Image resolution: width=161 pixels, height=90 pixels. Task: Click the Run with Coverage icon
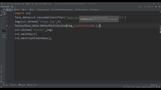coord(153,7)
